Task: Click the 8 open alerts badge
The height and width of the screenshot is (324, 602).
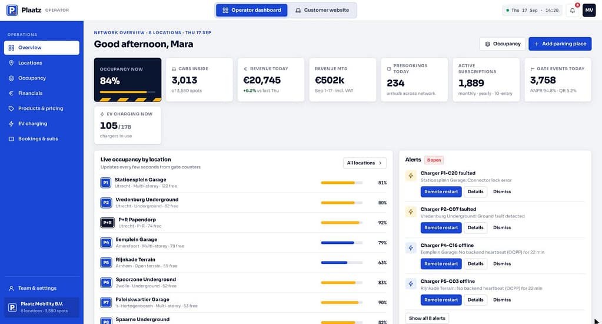Action: [x=434, y=160]
